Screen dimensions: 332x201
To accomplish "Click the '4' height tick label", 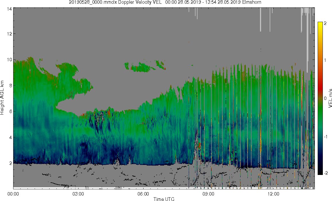I will pos(10,137).
